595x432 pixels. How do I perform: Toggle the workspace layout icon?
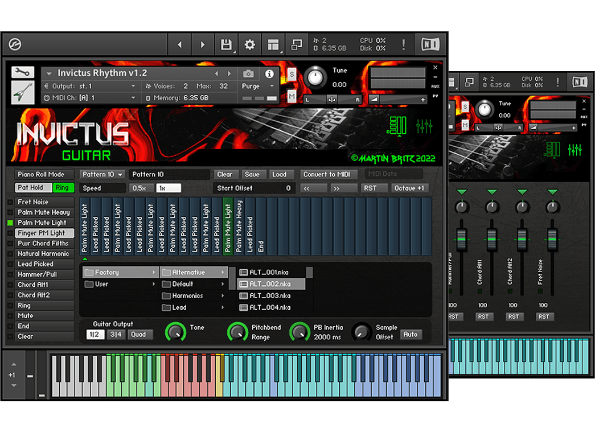(273, 45)
